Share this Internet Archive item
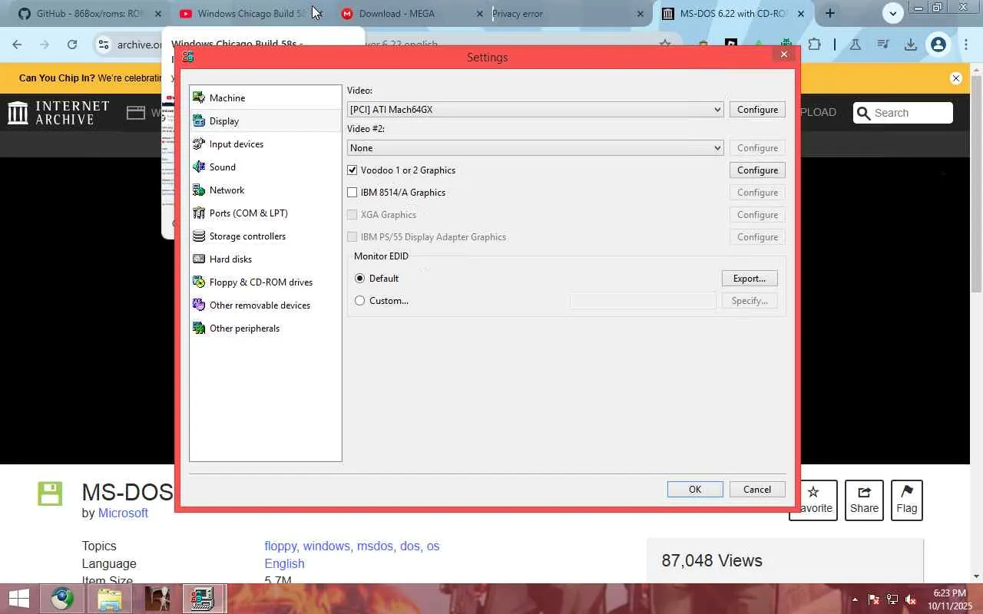983x614 pixels. coord(864,500)
